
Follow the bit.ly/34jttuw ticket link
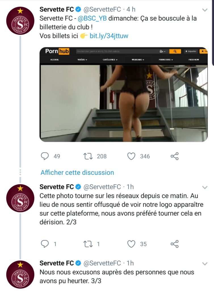(109, 36)
